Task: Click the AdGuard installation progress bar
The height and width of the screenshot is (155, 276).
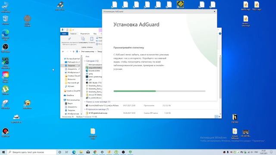Action: pyautogui.click(x=160, y=91)
